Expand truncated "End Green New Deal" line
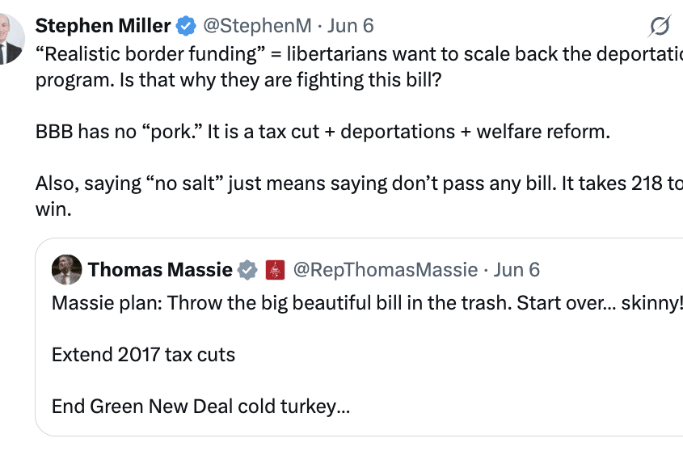The image size is (683, 451). click(x=200, y=407)
